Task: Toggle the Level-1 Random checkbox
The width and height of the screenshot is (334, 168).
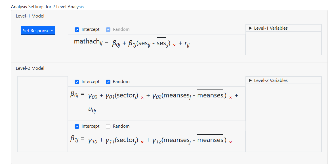Action: coord(108,30)
